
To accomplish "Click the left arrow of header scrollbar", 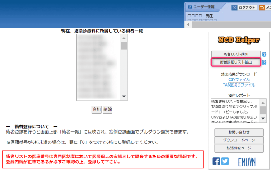I will coord(188,25).
